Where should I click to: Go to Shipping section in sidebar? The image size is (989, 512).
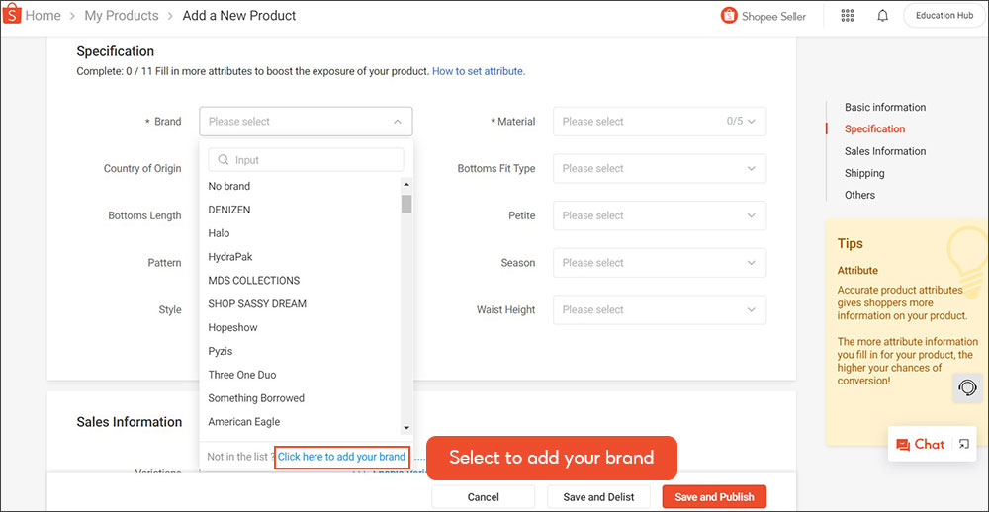click(864, 173)
